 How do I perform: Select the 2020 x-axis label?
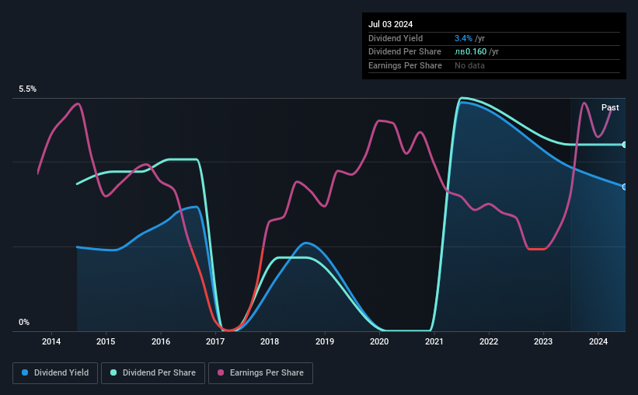379,341
